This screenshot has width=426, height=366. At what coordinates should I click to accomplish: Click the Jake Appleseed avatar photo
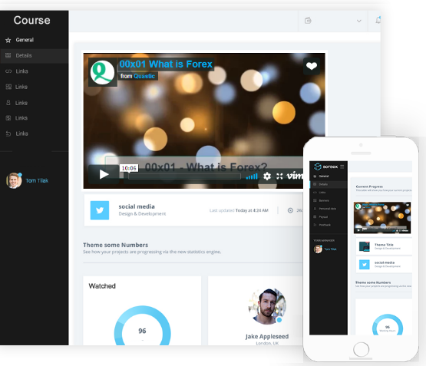[x=267, y=306]
